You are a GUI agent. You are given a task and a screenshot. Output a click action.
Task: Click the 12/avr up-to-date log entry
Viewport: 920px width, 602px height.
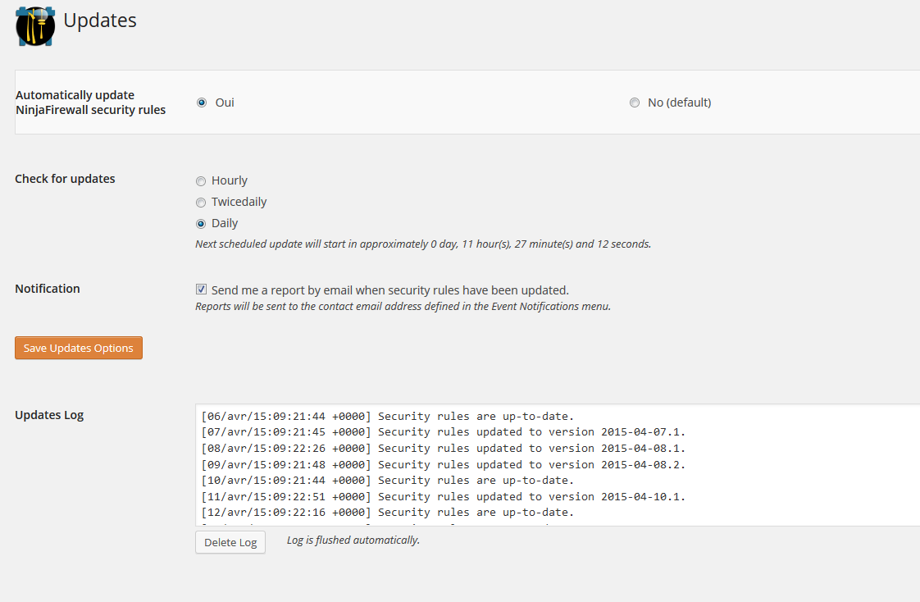387,513
